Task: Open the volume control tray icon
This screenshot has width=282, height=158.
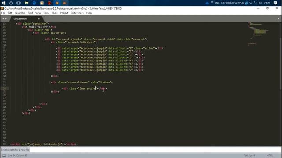Action: click(260, 3)
